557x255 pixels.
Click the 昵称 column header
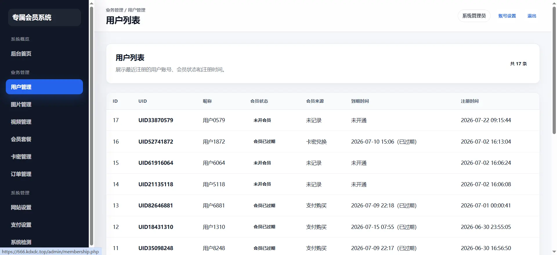pyautogui.click(x=207, y=101)
